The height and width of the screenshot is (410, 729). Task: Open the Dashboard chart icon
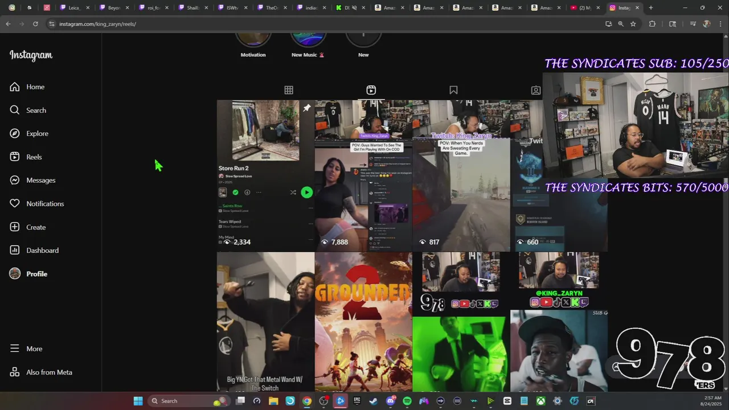pos(15,250)
